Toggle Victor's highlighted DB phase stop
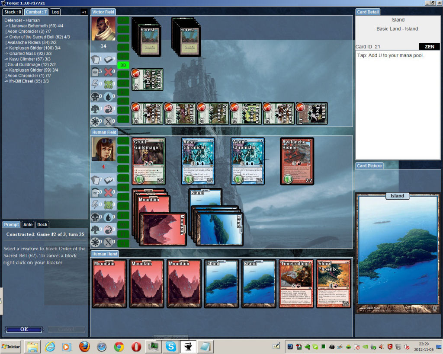 123,65
